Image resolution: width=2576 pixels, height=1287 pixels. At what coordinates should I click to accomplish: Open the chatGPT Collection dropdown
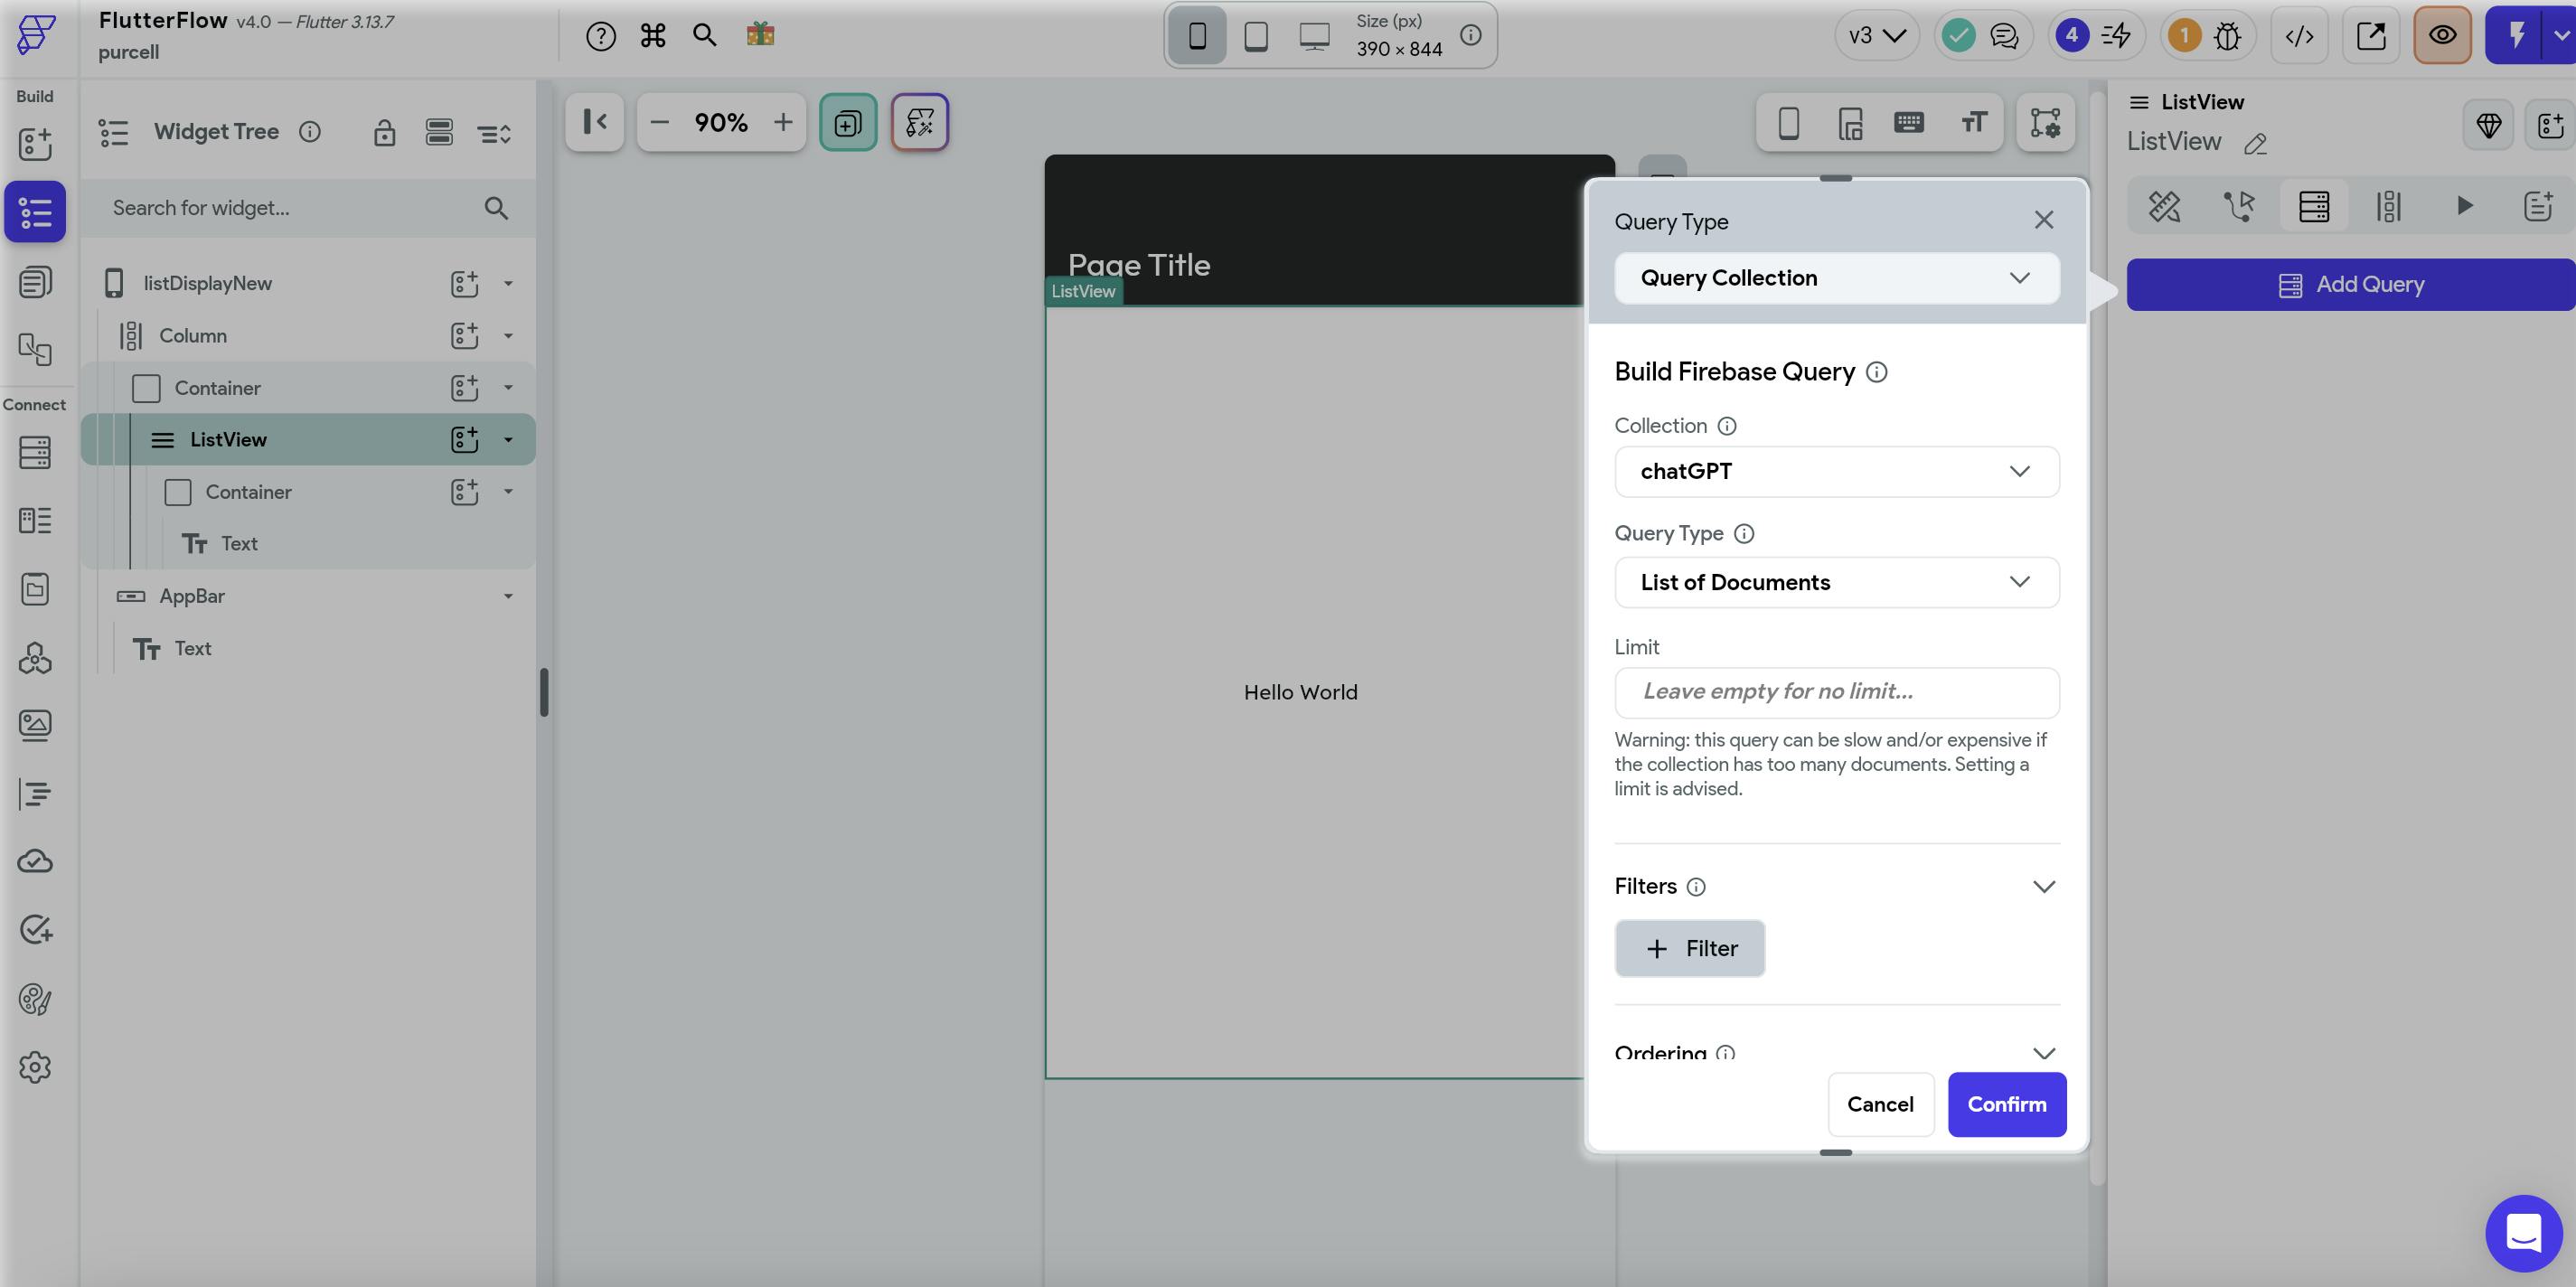click(x=1836, y=471)
